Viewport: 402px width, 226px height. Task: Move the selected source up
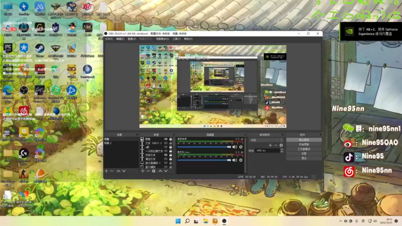160,171
